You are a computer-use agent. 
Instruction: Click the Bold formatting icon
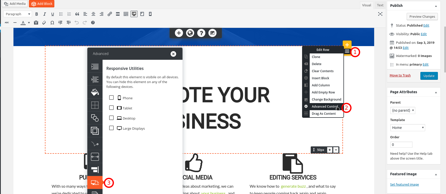pos(37,14)
